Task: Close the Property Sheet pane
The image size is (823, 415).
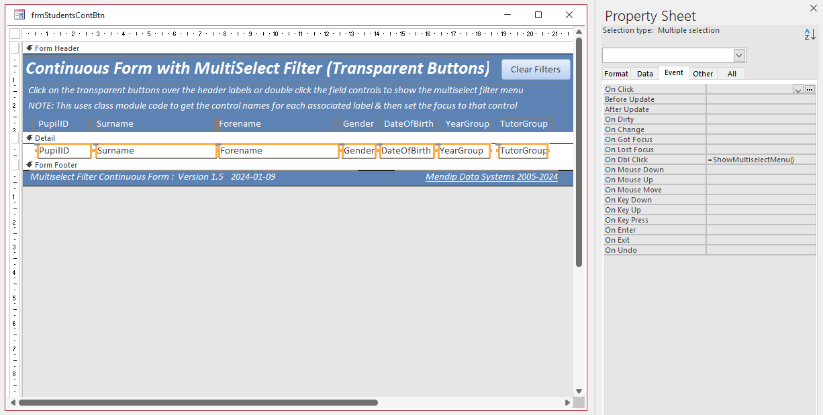Action: point(813,8)
